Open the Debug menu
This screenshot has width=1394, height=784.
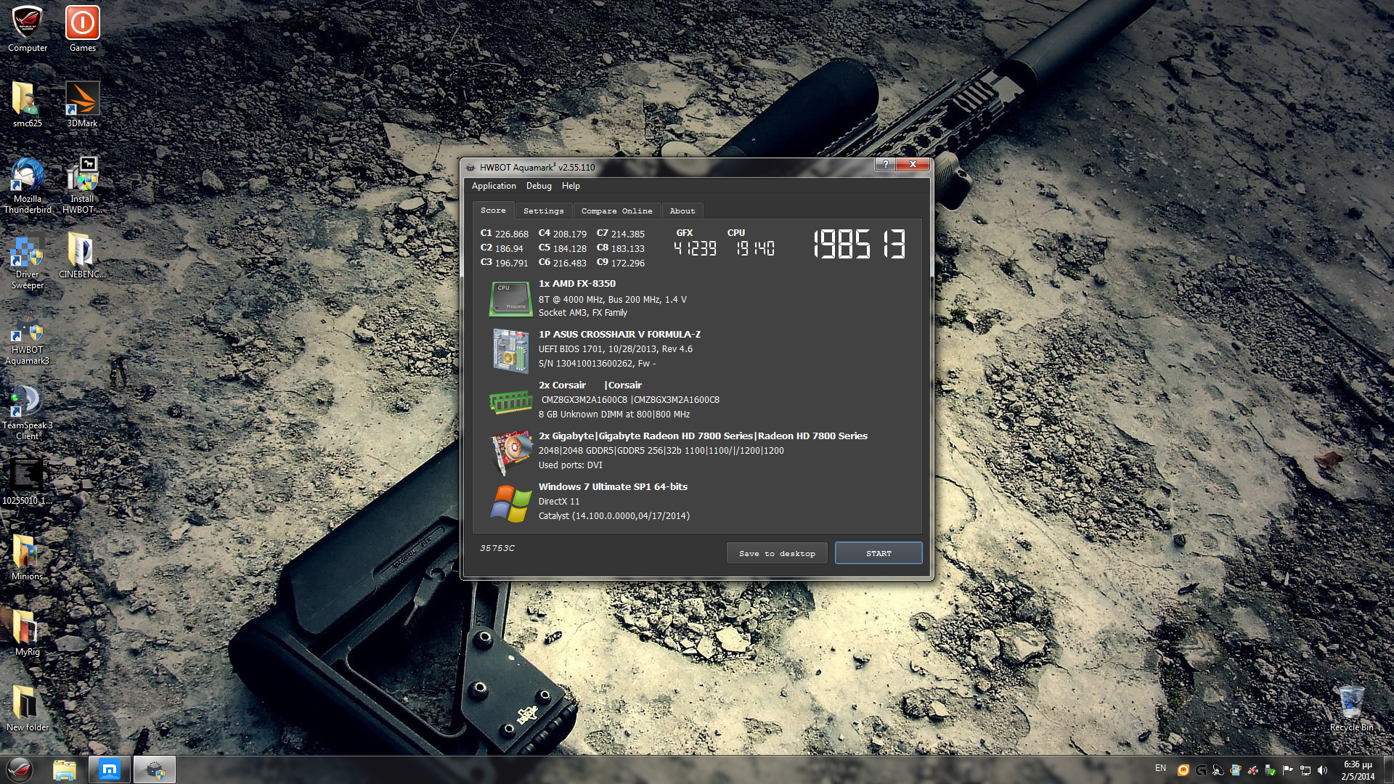[x=539, y=186]
